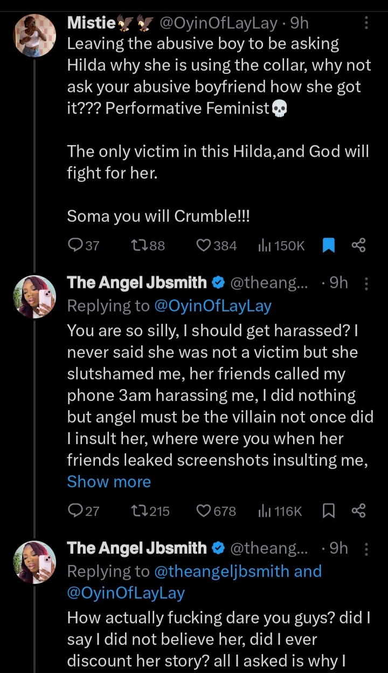Like Mistie's tweet with 384 likes
This screenshot has height=673, width=388.
pos(204,246)
